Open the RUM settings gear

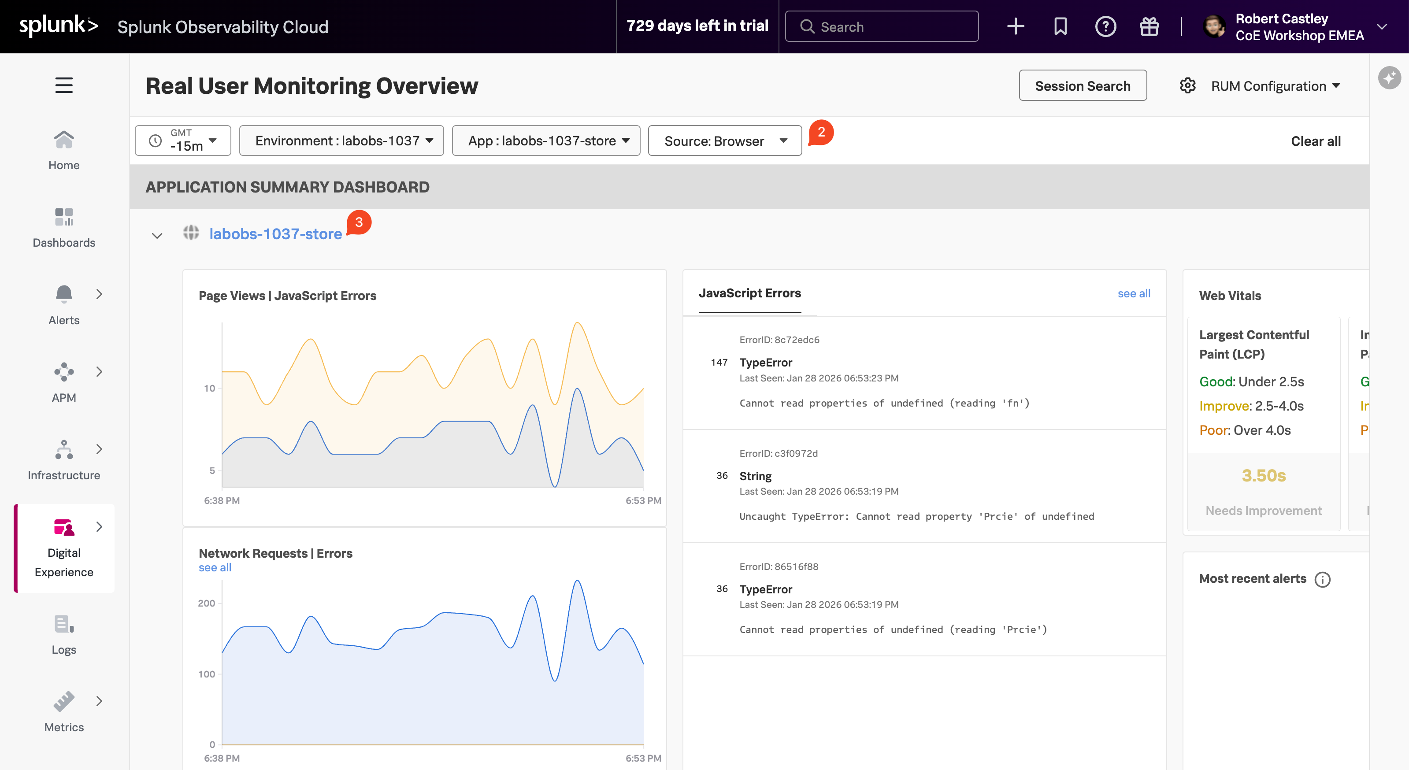[x=1187, y=85]
